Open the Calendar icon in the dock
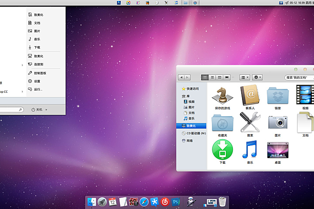 (113, 202)
